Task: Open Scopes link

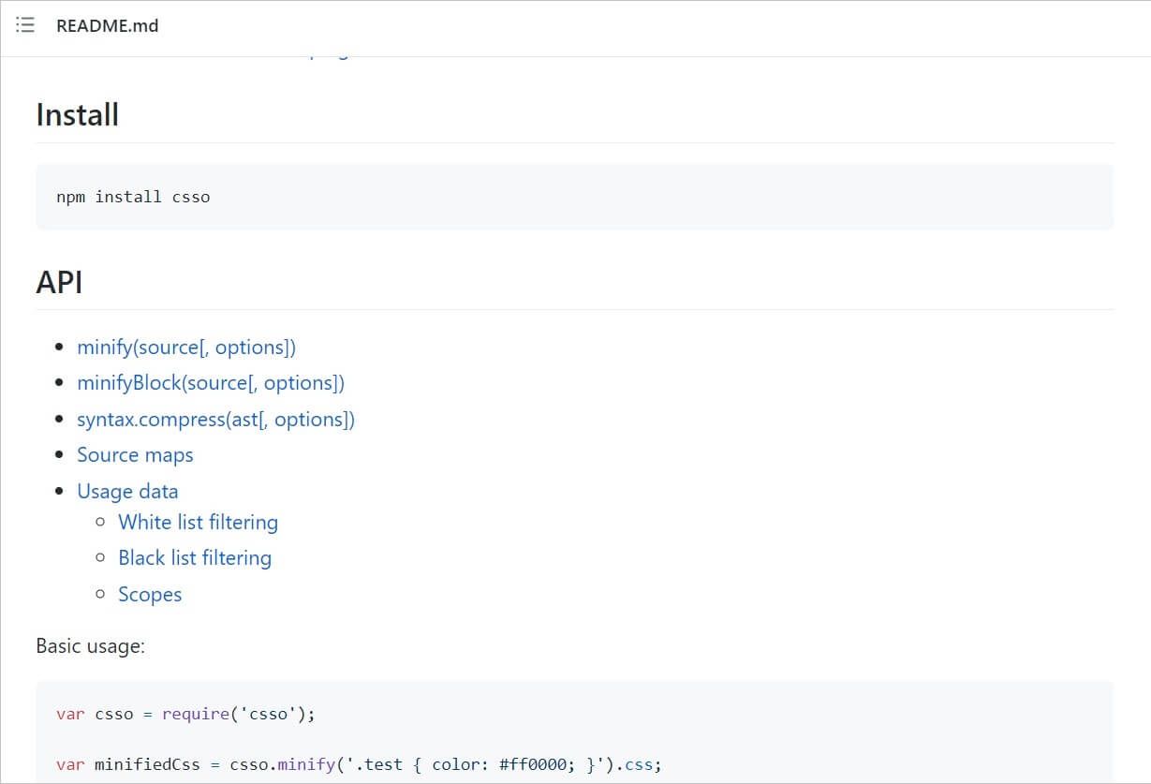Action: [x=150, y=595]
